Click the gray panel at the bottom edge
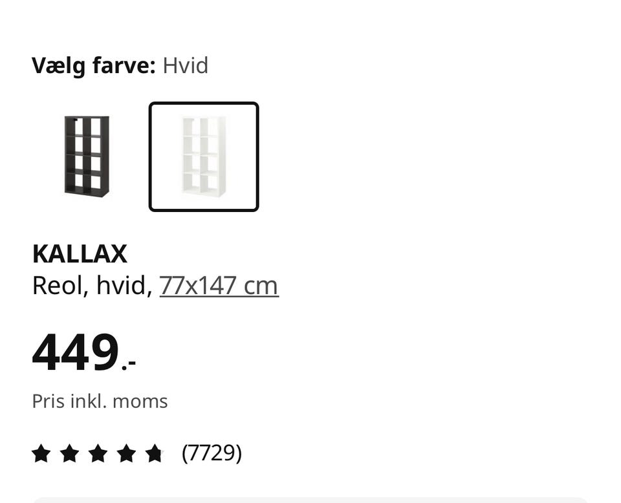 pyautogui.click(x=310, y=500)
